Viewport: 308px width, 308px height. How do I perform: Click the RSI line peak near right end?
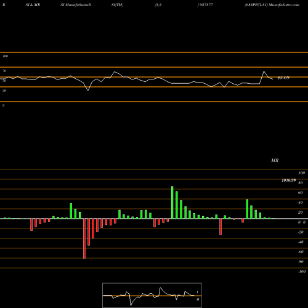(264, 71)
